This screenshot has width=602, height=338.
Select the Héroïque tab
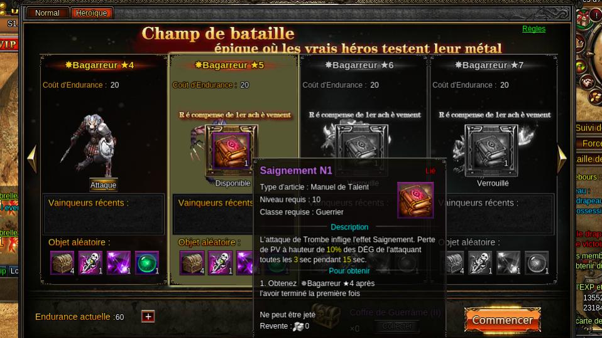91,13
